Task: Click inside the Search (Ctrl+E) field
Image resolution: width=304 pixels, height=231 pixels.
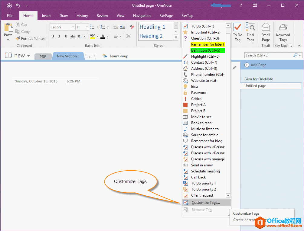Action: [269, 55]
